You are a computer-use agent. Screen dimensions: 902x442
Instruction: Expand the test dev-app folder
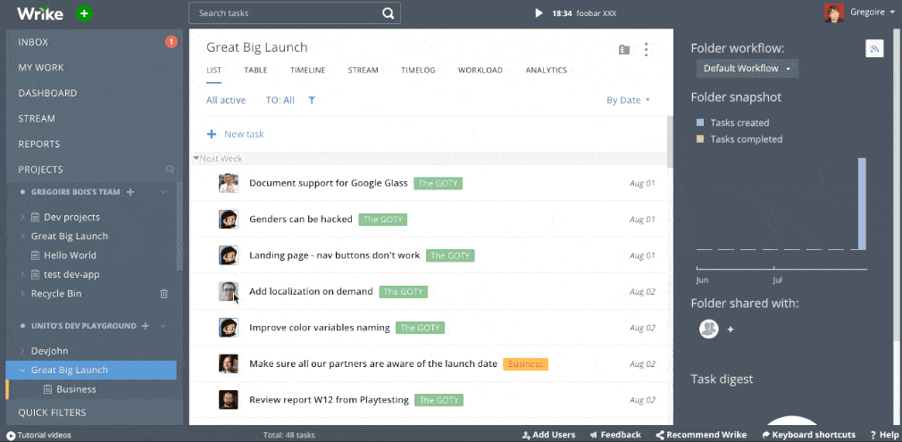[23, 274]
